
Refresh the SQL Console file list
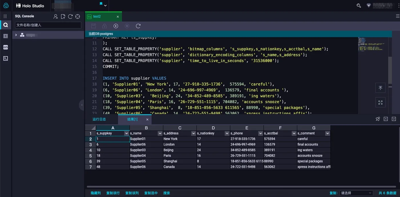pyautogui.click(x=70, y=17)
